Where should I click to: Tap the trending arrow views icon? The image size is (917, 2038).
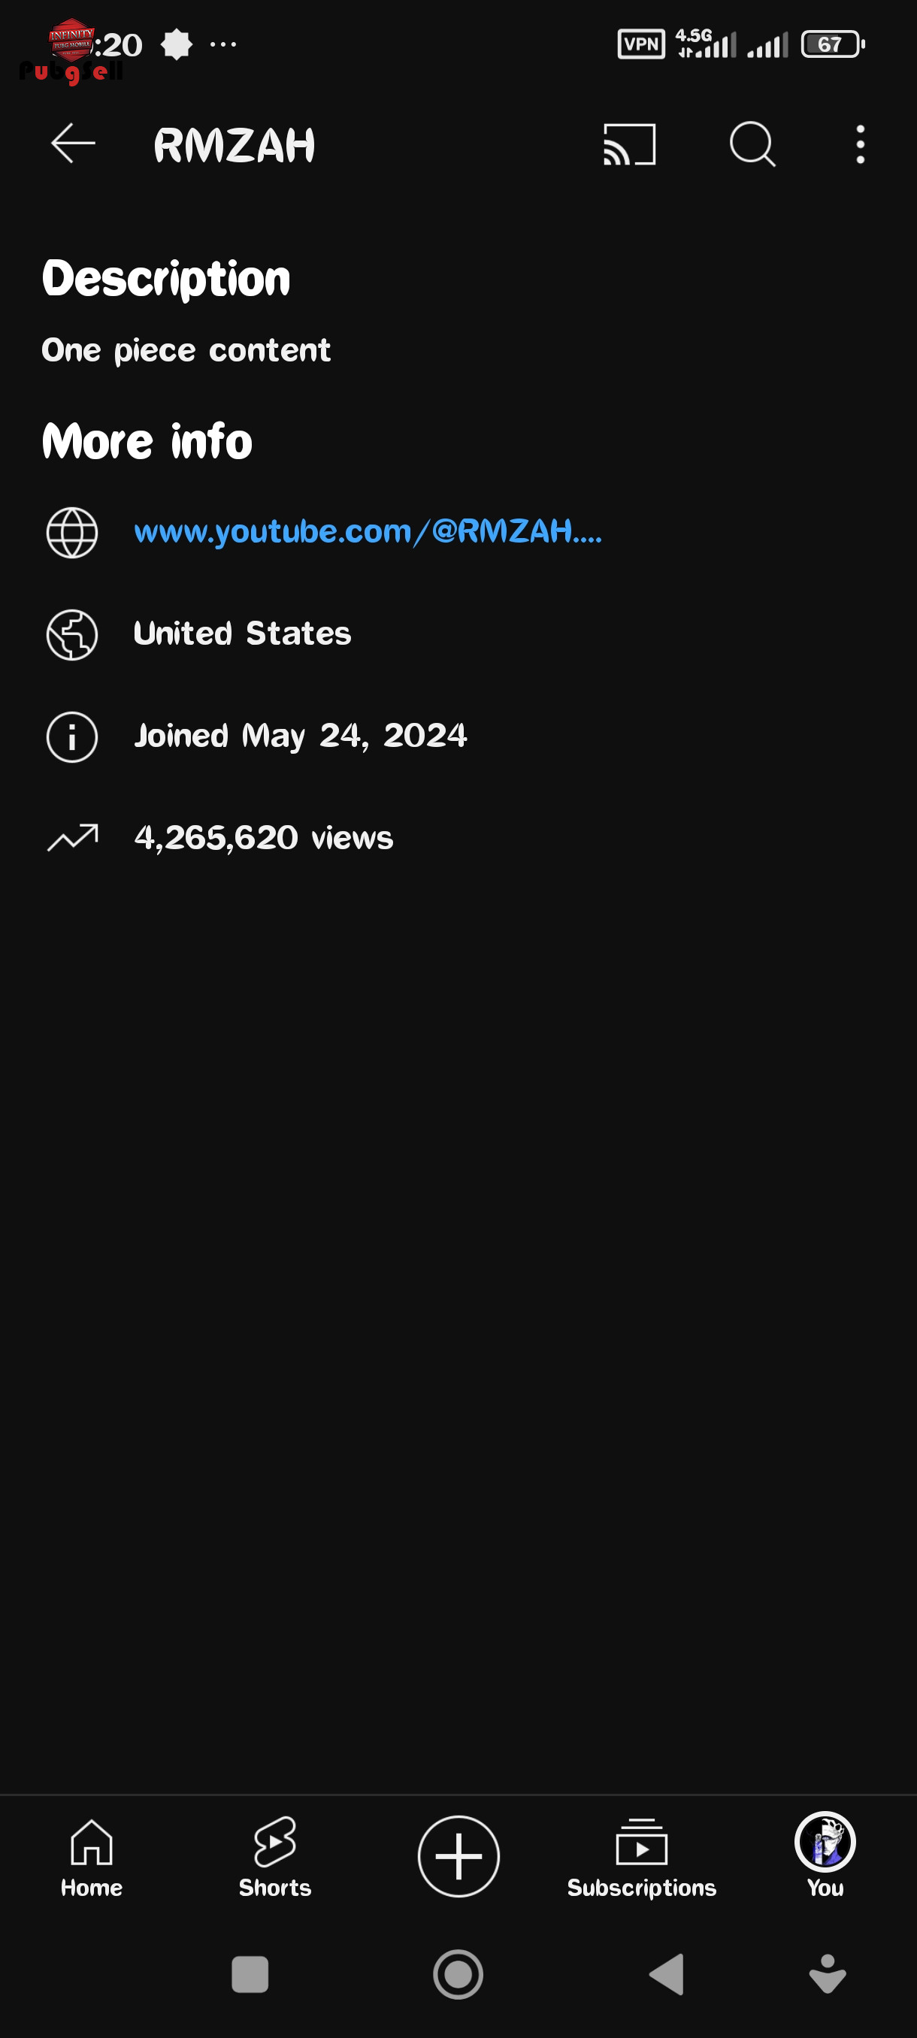pyautogui.click(x=72, y=838)
